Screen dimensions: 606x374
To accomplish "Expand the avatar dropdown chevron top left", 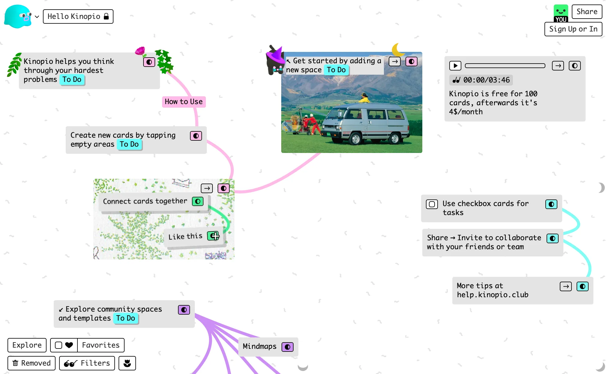I will pos(37,16).
